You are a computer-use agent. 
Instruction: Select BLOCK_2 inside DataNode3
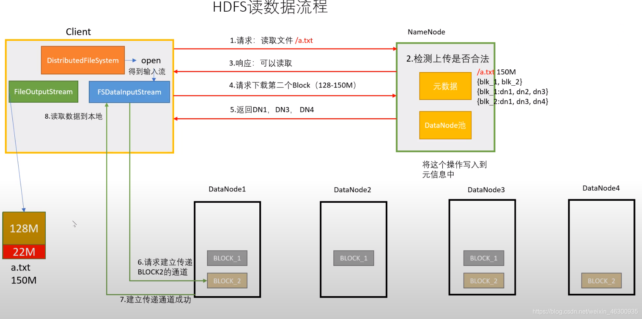point(483,281)
